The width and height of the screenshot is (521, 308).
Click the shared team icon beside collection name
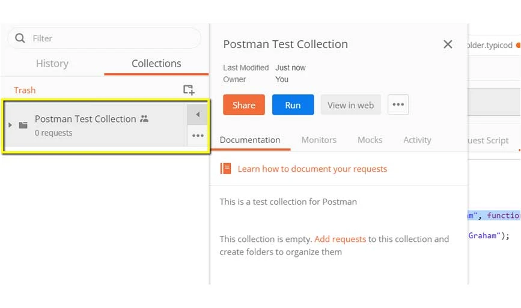point(144,118)
